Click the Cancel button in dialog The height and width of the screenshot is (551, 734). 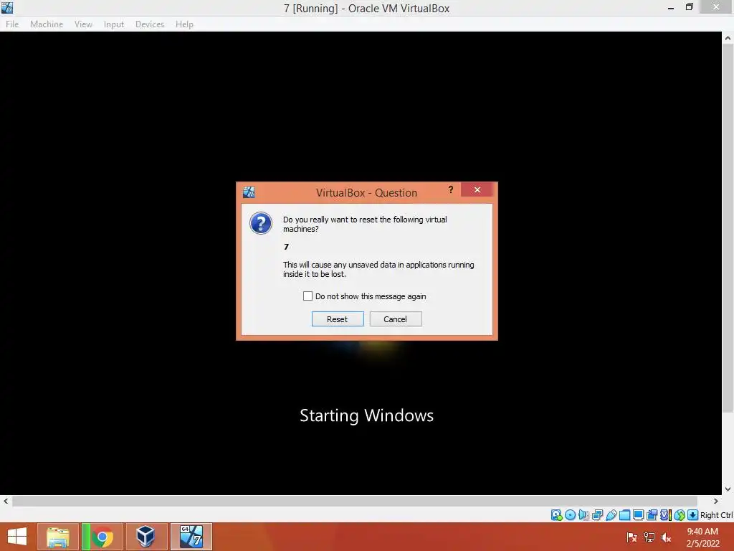point(396,319)
